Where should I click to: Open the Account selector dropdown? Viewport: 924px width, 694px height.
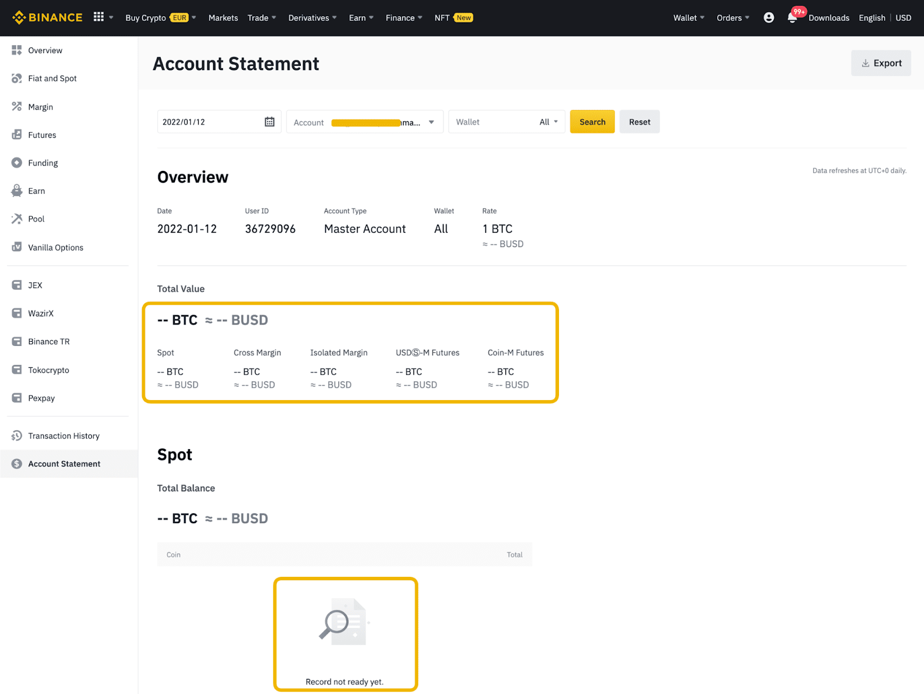point(364,122)
